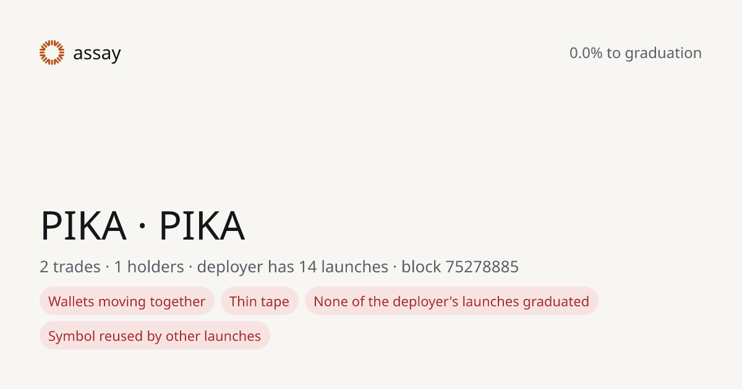Click the word block in stats line
This screenshot has height=389, width=742.
[x=421, y=267]
